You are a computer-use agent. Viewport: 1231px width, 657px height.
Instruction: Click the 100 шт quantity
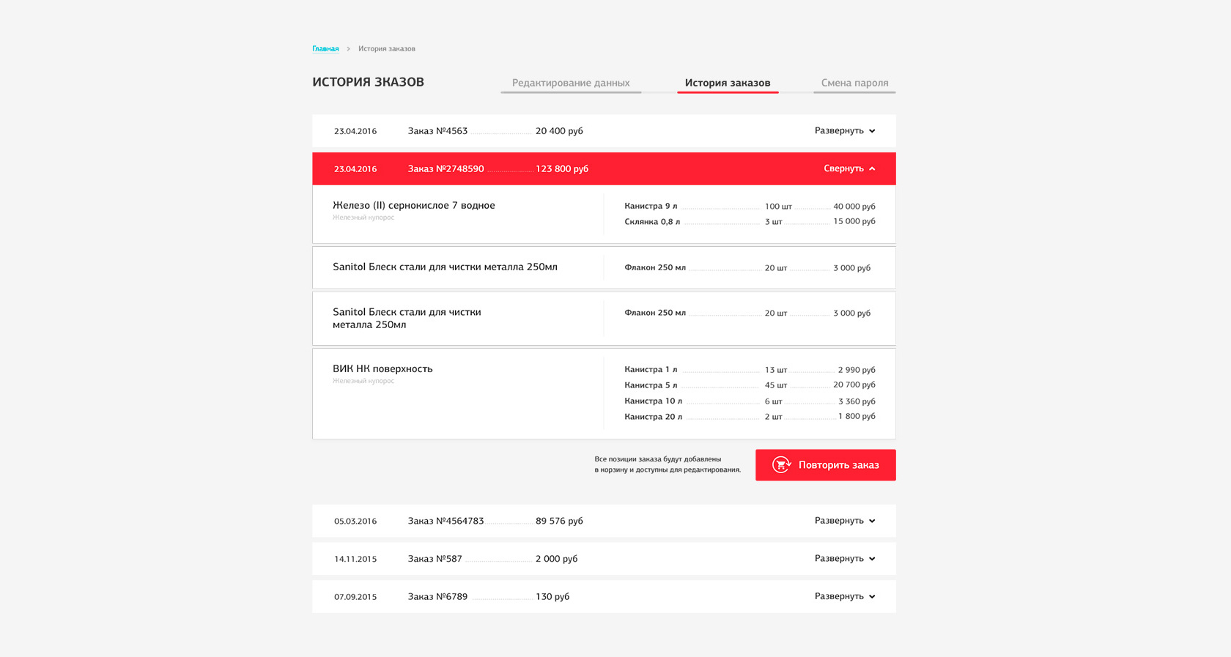tap(778, 207)
